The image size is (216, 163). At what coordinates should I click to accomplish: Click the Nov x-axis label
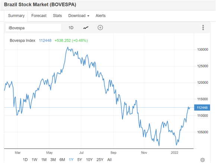point(144,153)
